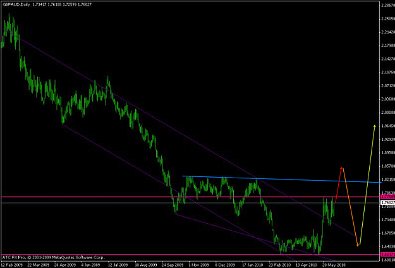The width and height of the screenshot is (395, 268).
Task: Click the 2.0712 price scale label
Action: point(388,86)
